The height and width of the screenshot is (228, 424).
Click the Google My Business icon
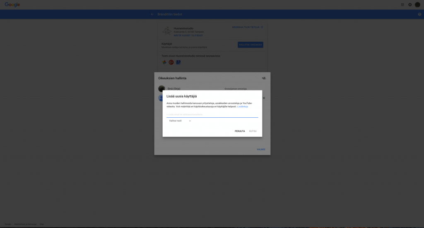click(x=178, y=62)
